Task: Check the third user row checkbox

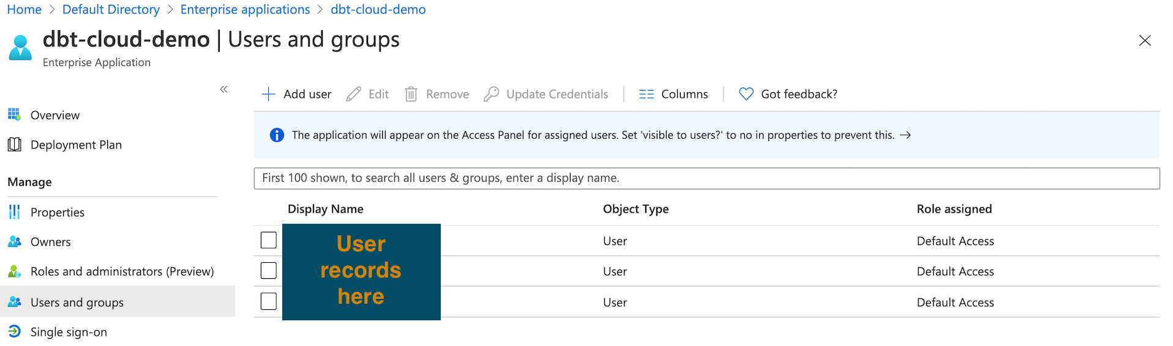Action: 269,301
